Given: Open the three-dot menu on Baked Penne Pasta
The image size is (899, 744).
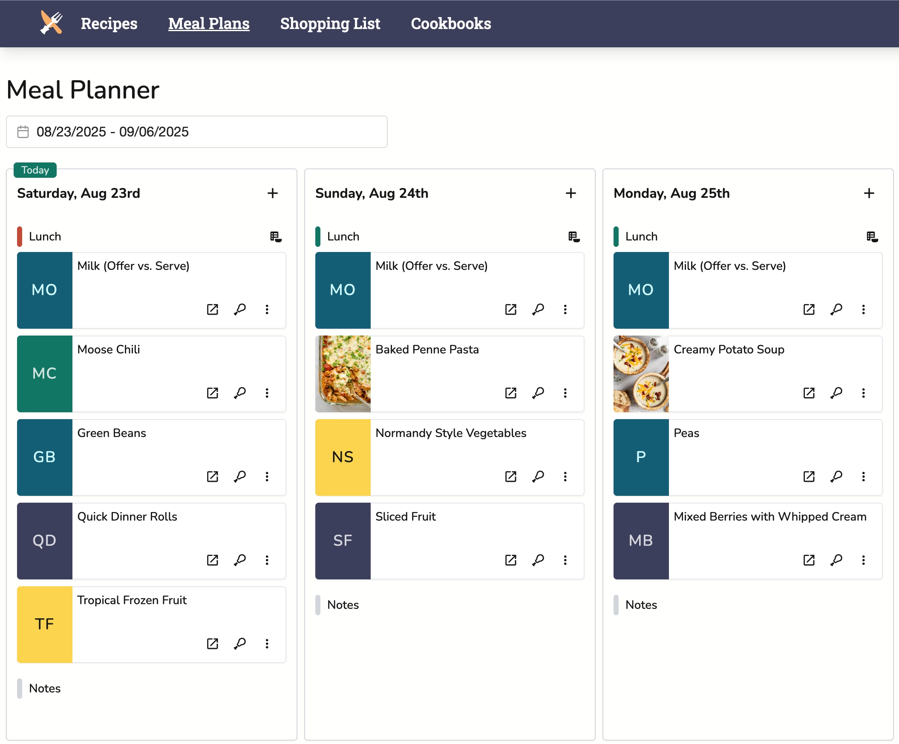Looking at the screenshot, I should tap(565, 393).
